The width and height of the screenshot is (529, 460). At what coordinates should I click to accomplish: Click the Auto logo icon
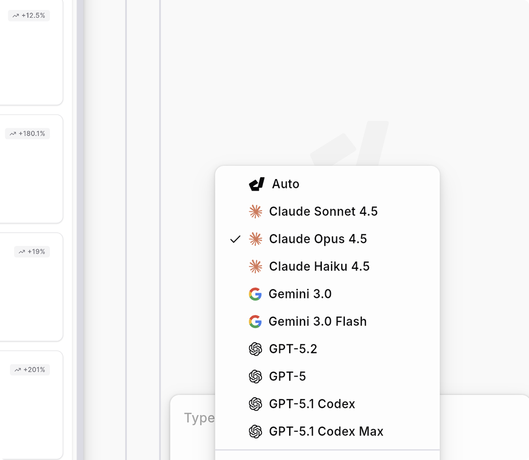pyautogui.click(x=257, y=184)
